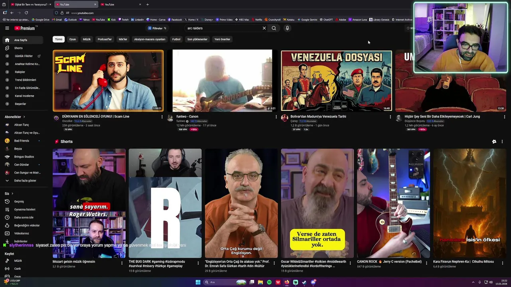Open Bad Friends subscription channel
Viewport: 511px width, 287px height.
point(22,141)
